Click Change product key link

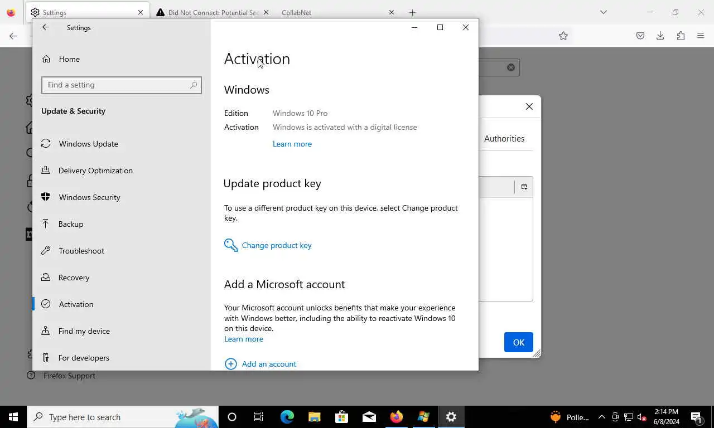tap(277, 245)
